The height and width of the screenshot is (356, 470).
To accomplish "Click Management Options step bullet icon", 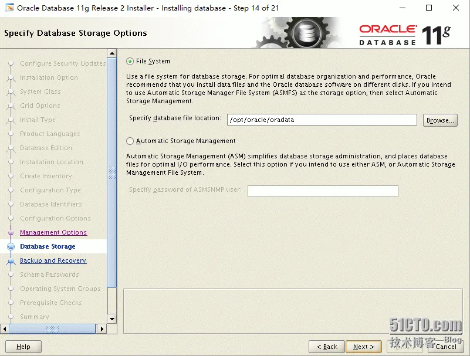I will [x=11, y=232].
